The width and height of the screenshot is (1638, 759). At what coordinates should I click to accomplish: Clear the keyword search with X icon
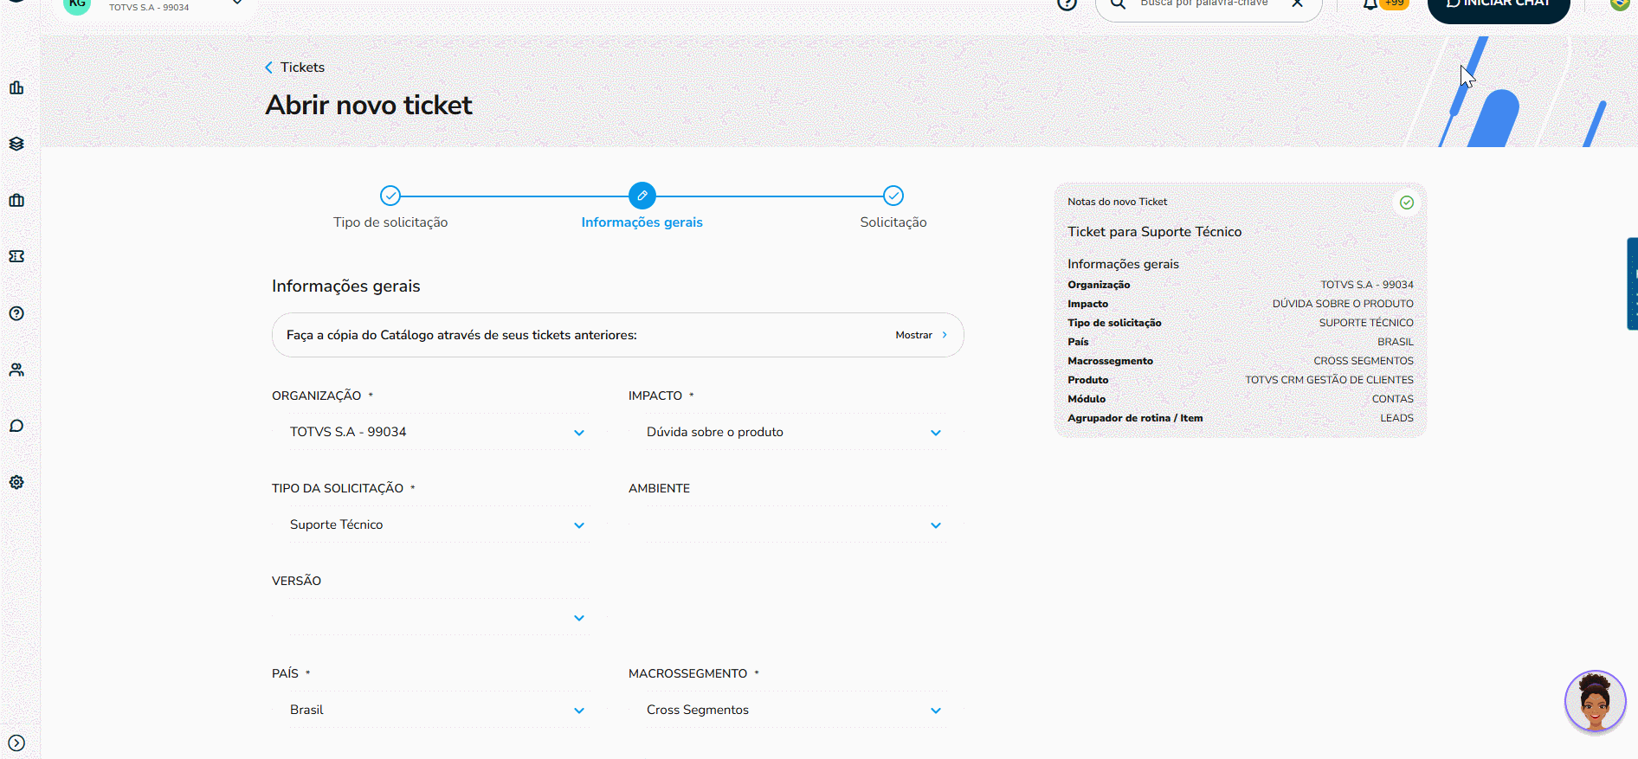point(1298,3)
